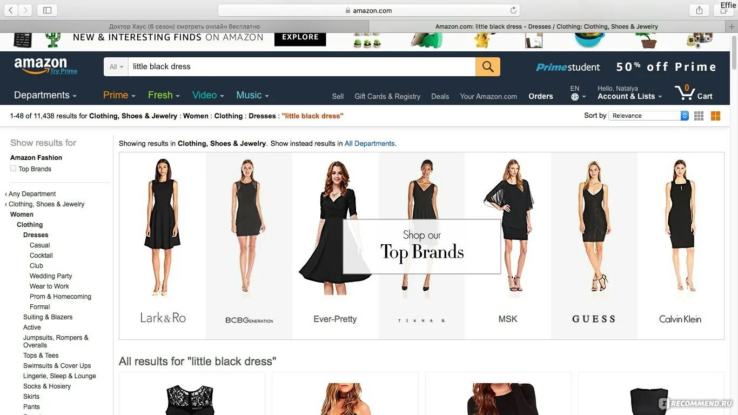738x415 pixels.
Task: Filter by Club dresses
Action: tap(36, 266)
